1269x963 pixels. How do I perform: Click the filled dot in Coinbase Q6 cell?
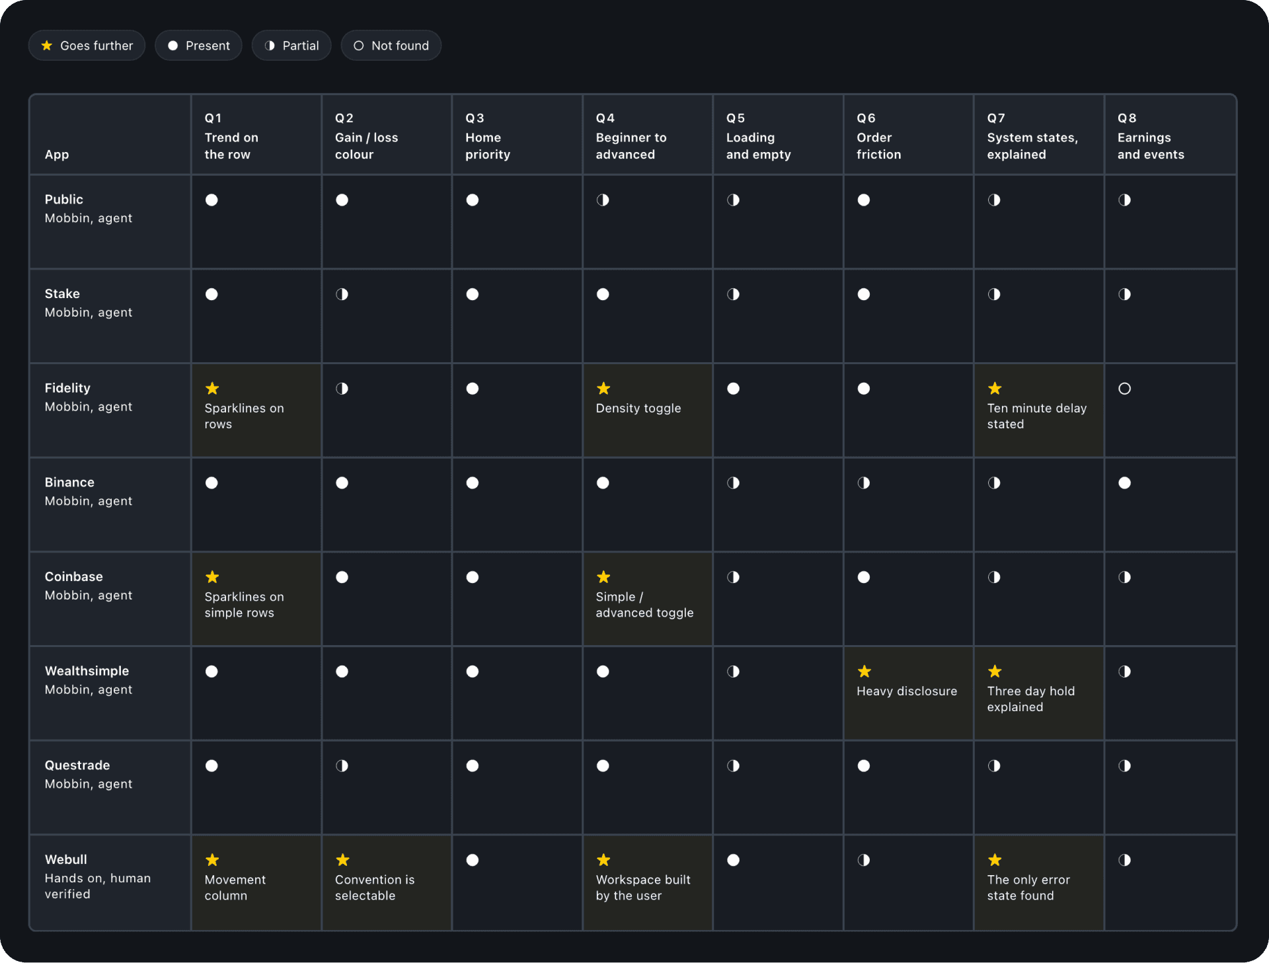864,577
